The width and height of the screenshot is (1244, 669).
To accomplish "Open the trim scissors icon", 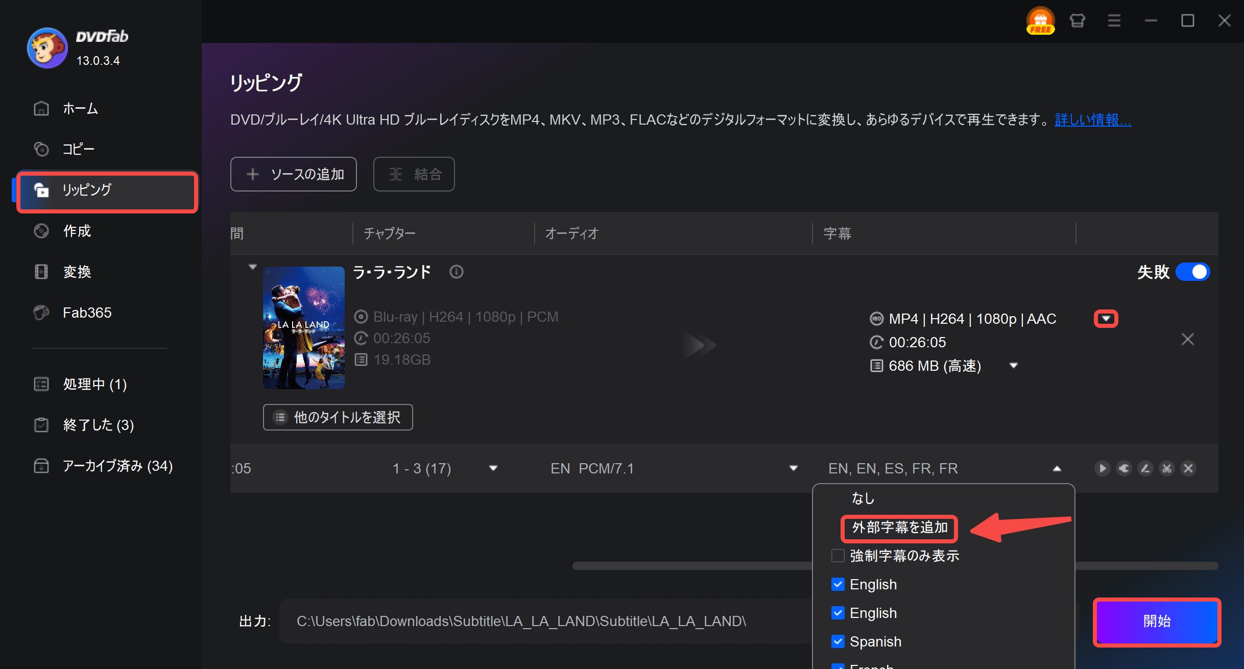I will (1167, 468).
